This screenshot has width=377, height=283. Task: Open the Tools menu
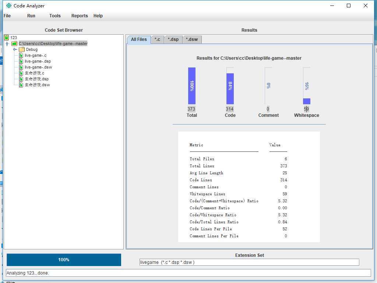click(55, 15)
